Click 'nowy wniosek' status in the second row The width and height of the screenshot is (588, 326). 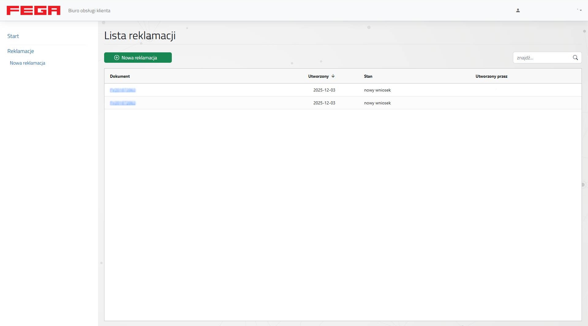pos(377,103)
